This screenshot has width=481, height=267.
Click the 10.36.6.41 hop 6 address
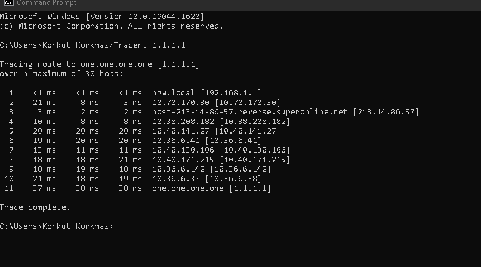pyautogui.click(x=176, y=141)
